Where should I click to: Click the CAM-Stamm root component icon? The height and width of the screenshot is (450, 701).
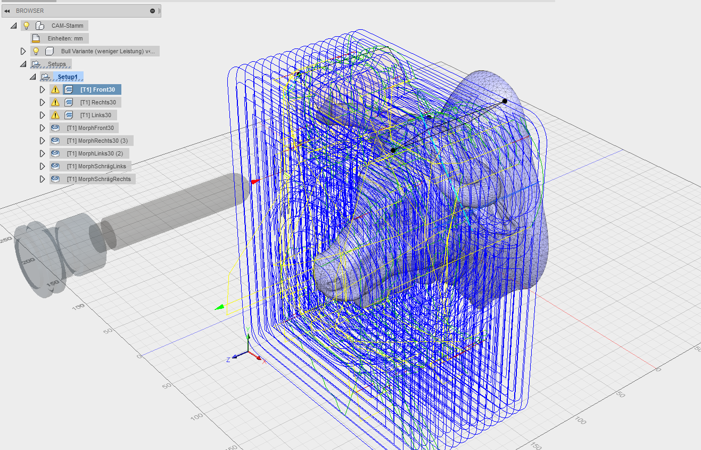point(40,25)
